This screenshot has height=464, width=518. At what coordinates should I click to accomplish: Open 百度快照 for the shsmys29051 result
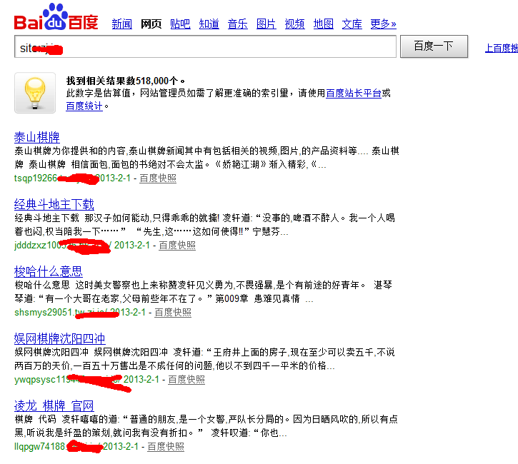[x=173, y=312]
